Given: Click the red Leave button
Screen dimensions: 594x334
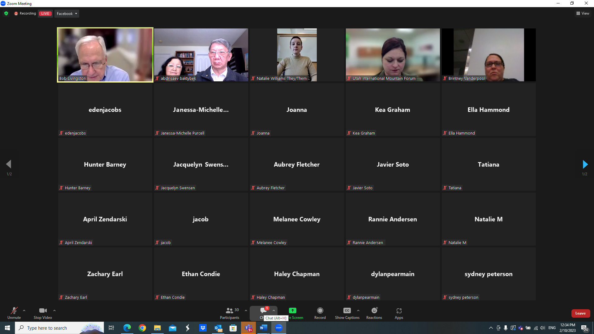Looking at the screenshot, I should coord(580,313).
